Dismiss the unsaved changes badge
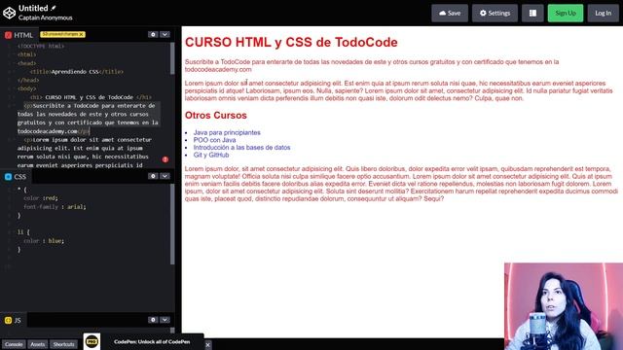The height and width of the screenshot is (350, 623). (x=81, y=35)
